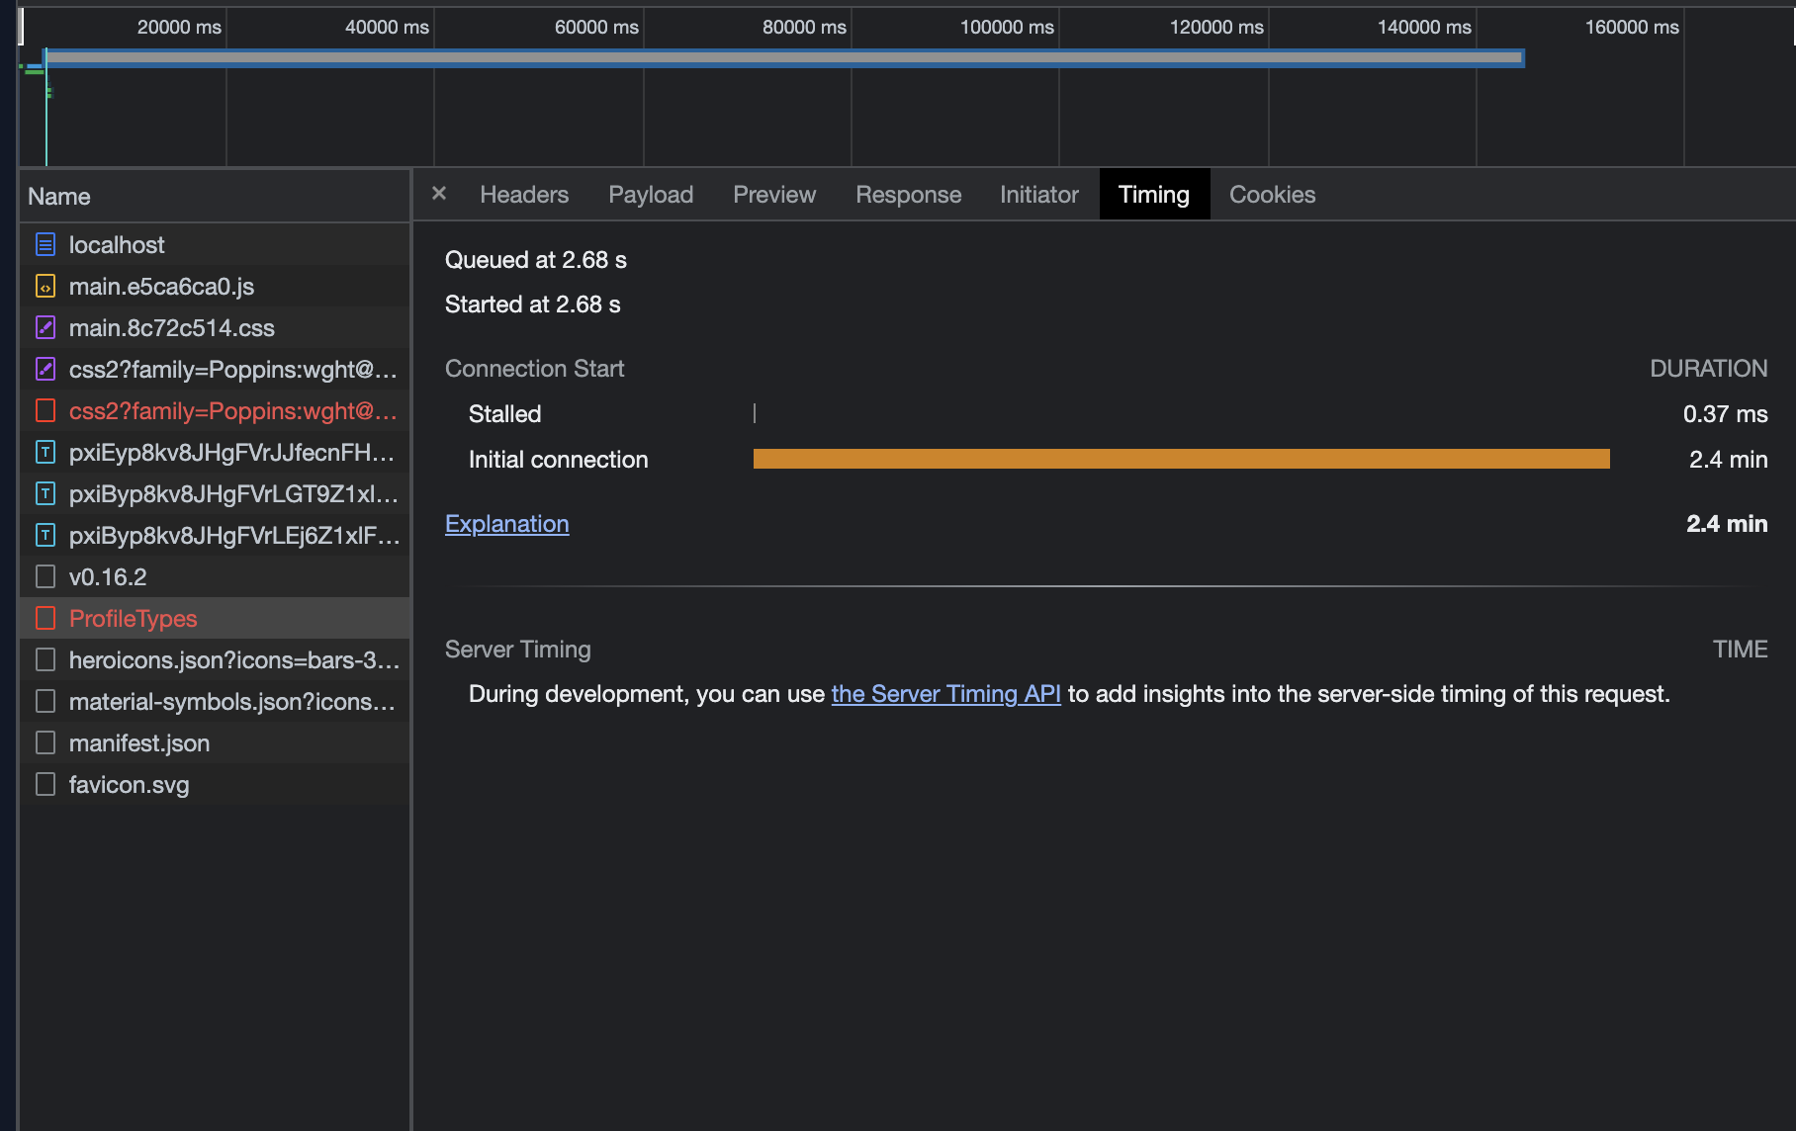1796x1131 pixels.
Task: Click the icon beside heroicons.json request
Action: click(x=45, y=659)
